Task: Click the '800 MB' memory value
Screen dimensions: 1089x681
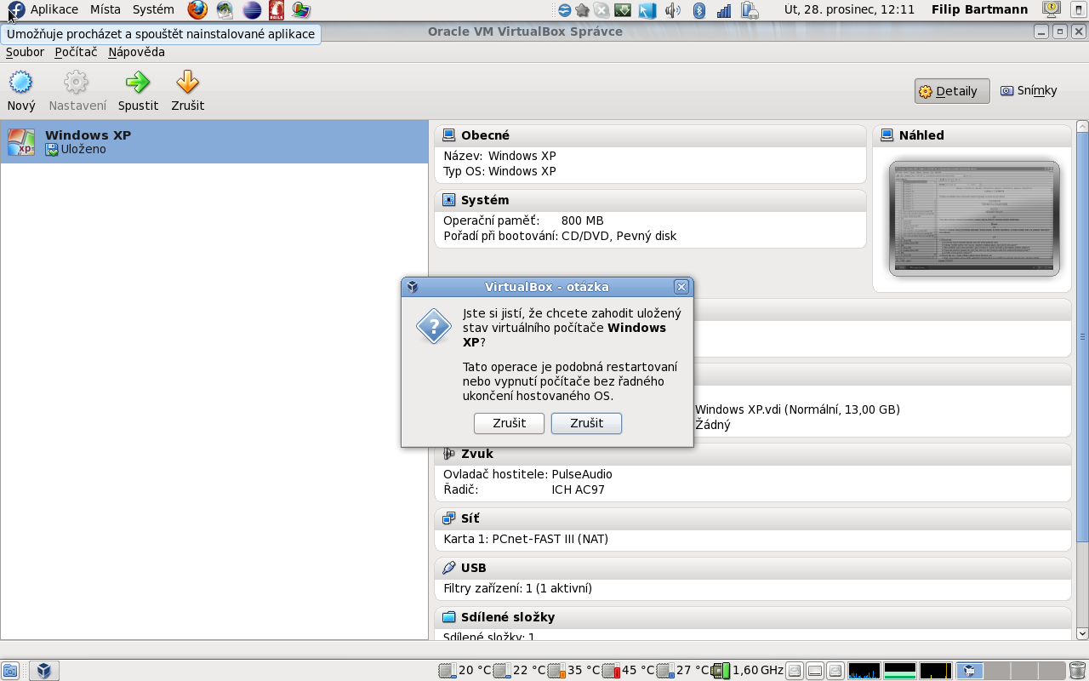Action: point(582,220)
